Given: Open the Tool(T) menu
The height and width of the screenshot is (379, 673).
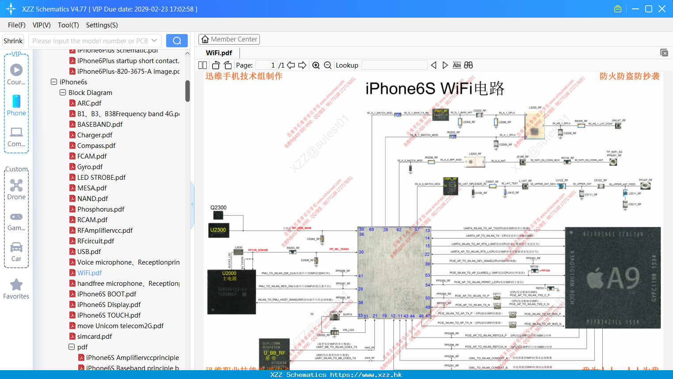Looking at the screenshot, I should tap(68, 25).
